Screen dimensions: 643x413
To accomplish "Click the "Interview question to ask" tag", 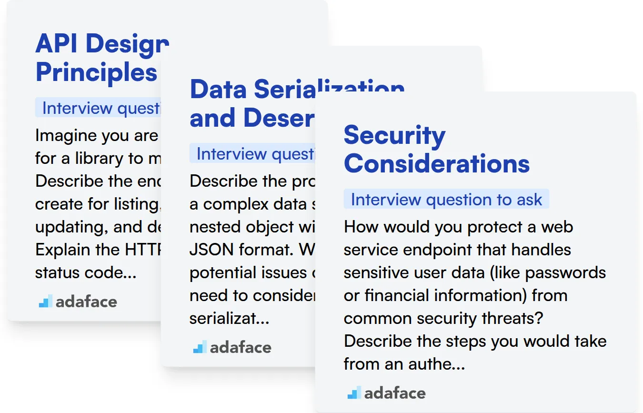I will [446, 199].
